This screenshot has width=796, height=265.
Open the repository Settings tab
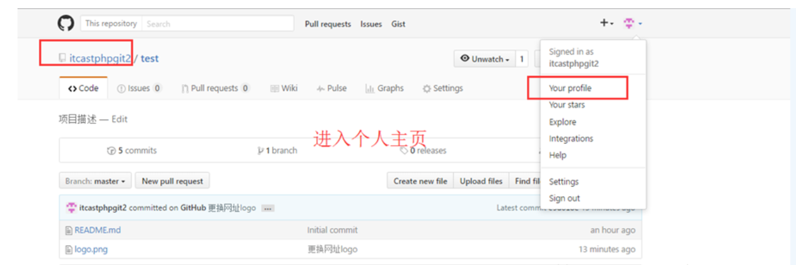[442, 88]
